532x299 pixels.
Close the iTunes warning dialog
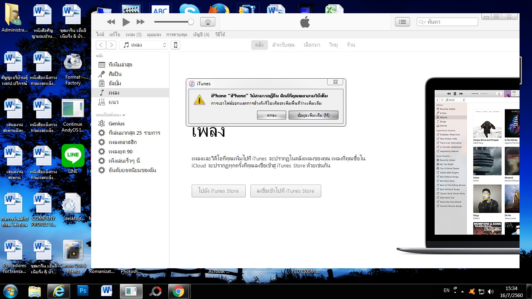click(x=335, y=82)
